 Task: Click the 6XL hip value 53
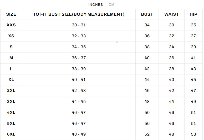point(193,134)
